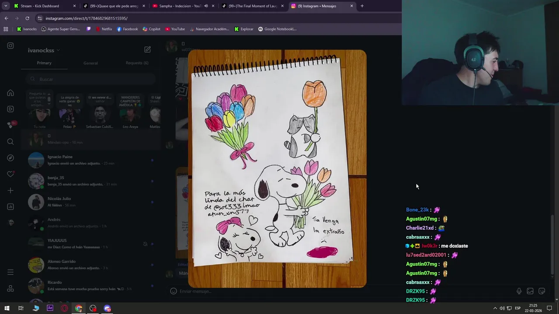Open the Meta apps icon at the sidebar bottom
The image size is (559, 314).
10,289
